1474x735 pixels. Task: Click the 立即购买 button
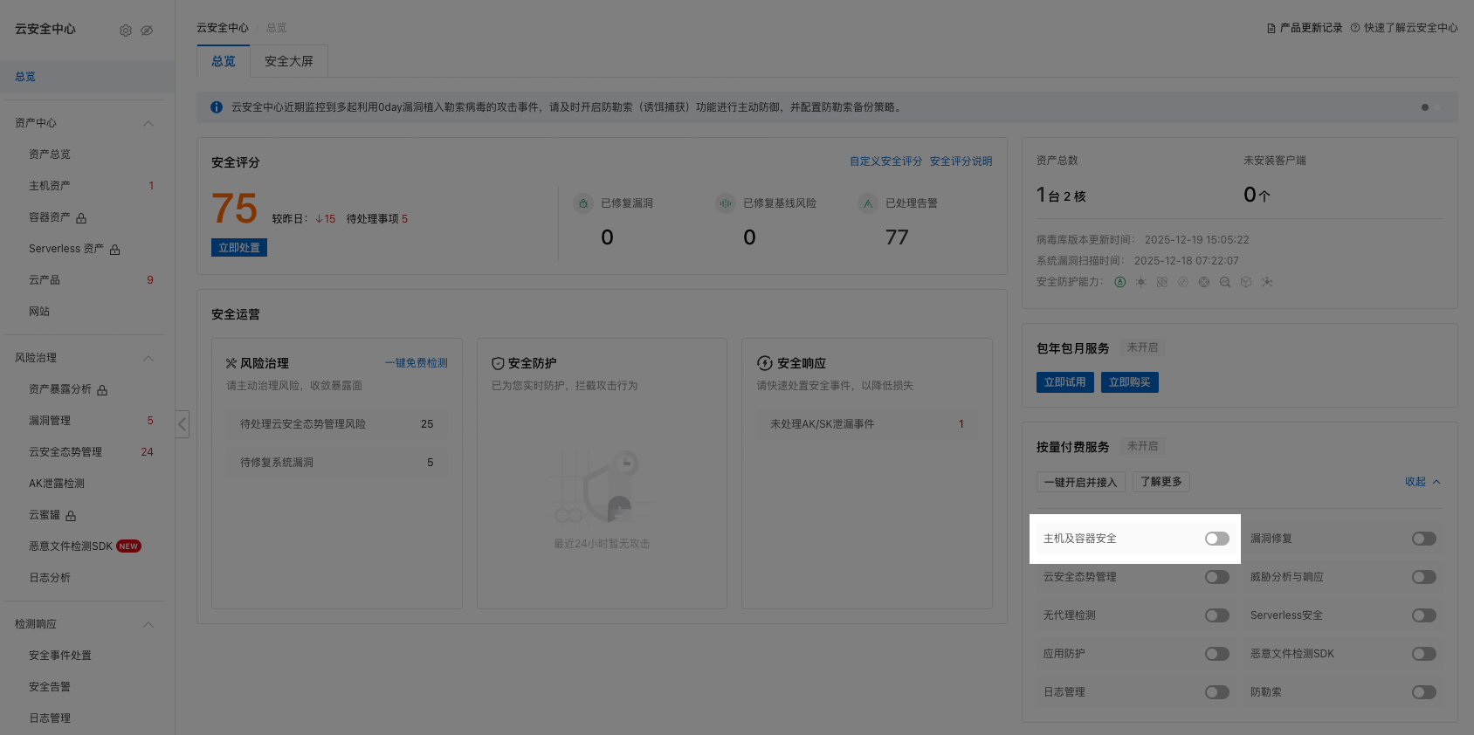(x=1130, y=382)
